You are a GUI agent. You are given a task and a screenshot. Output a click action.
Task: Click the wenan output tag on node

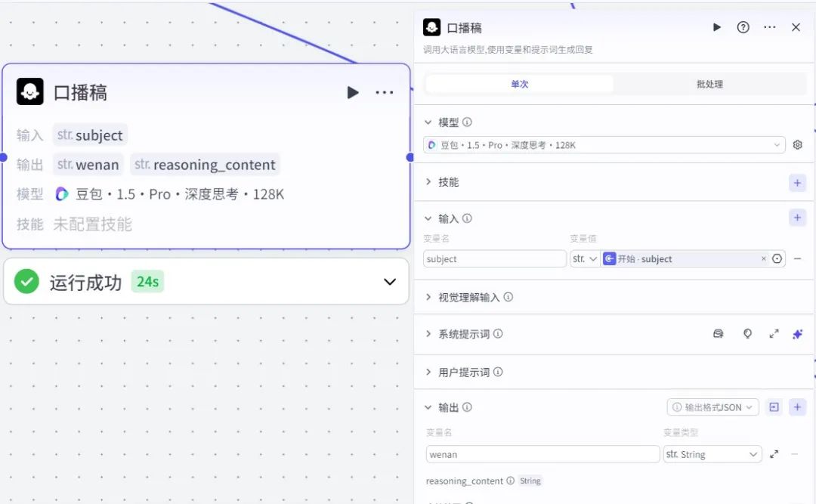pyautogui.click(x=88, y=165)
